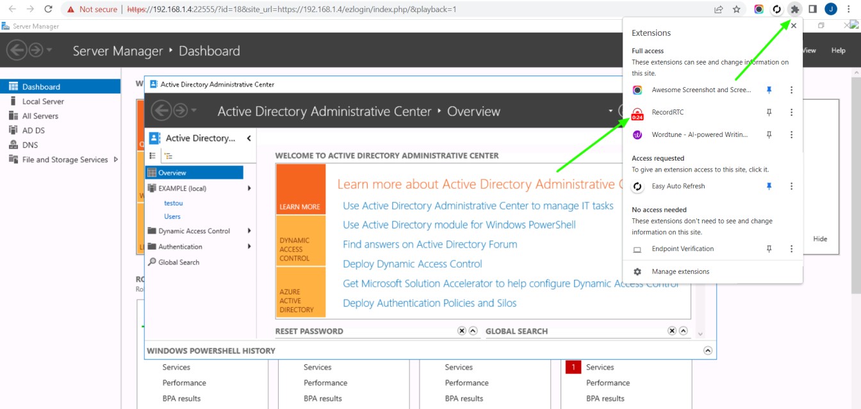Open the Chrome profile avatar J
This screenshot has width=861, height=409.
tap(831, 9)
